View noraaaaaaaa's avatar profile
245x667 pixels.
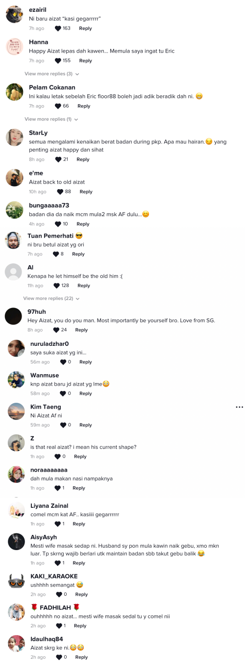click(x=16, y=474)
